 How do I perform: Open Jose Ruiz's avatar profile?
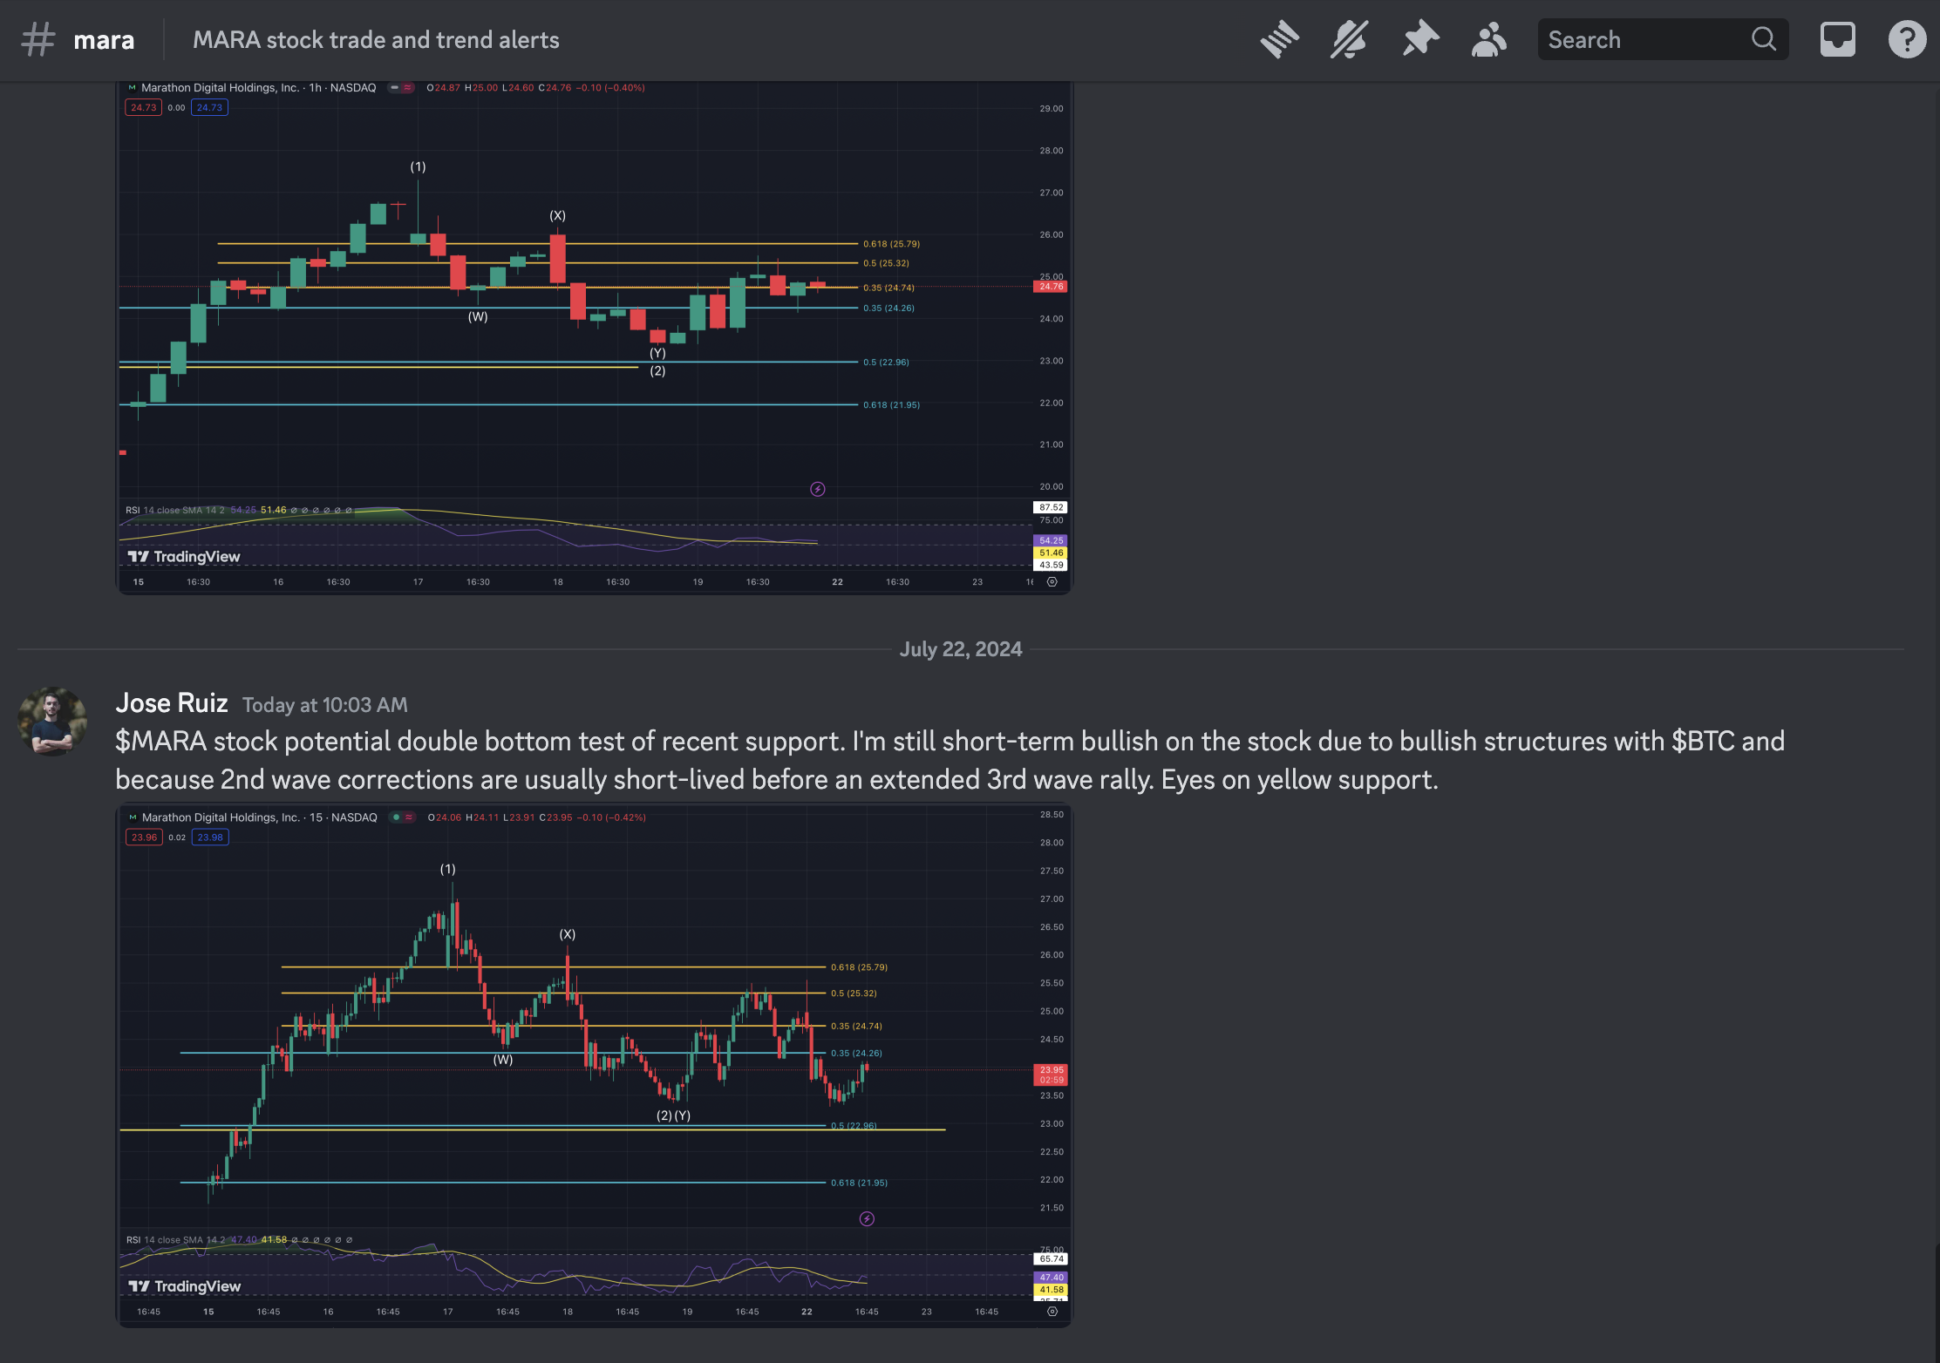[x=52, y=722]
